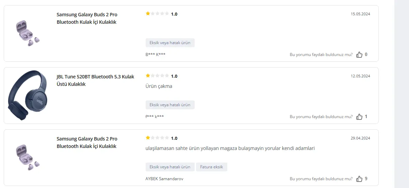The image size is (409, 188).
Task: Select 'Eksik veya hatalı ürün' tag in f*** k*** review
Action: 170,105
